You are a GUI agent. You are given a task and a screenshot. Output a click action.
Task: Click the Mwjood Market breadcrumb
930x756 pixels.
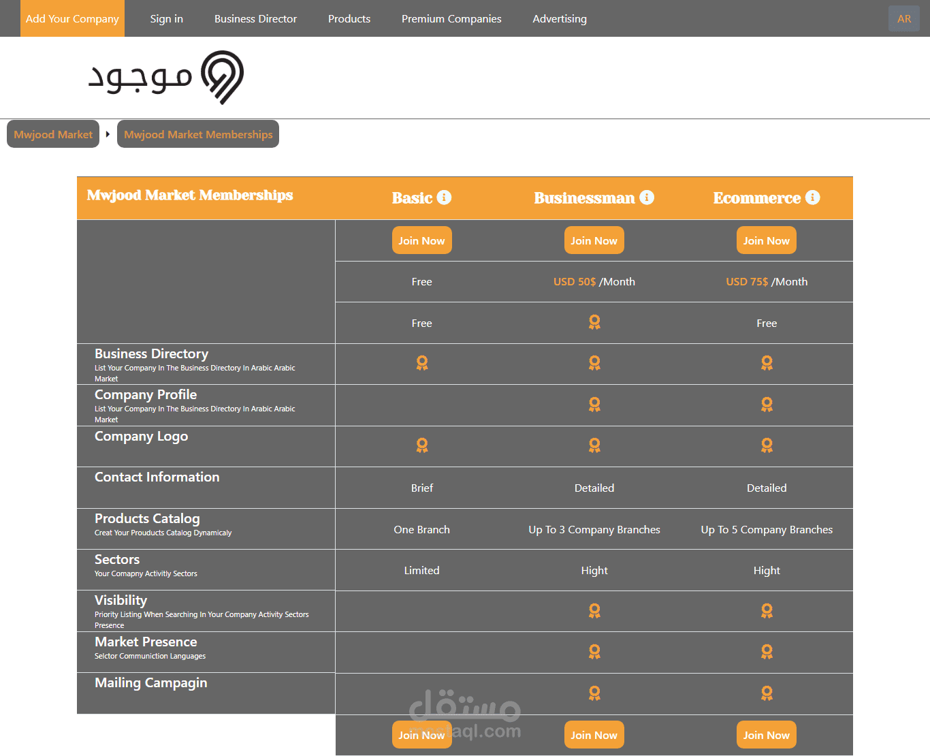point(53,134)
